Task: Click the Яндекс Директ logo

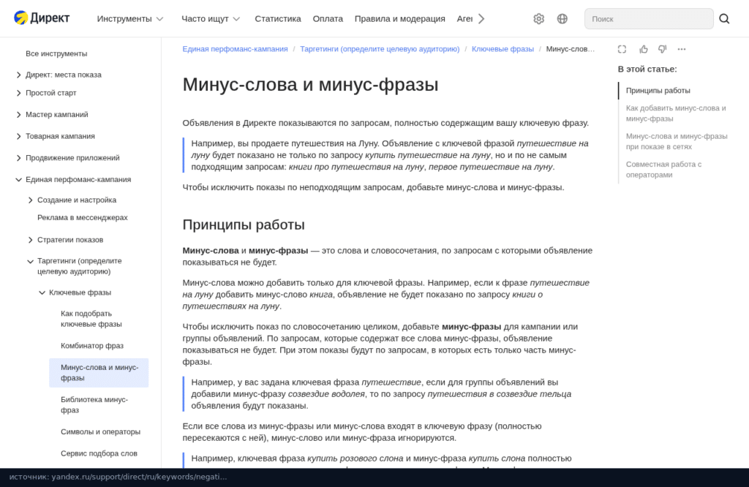Action: coord(42,18)
